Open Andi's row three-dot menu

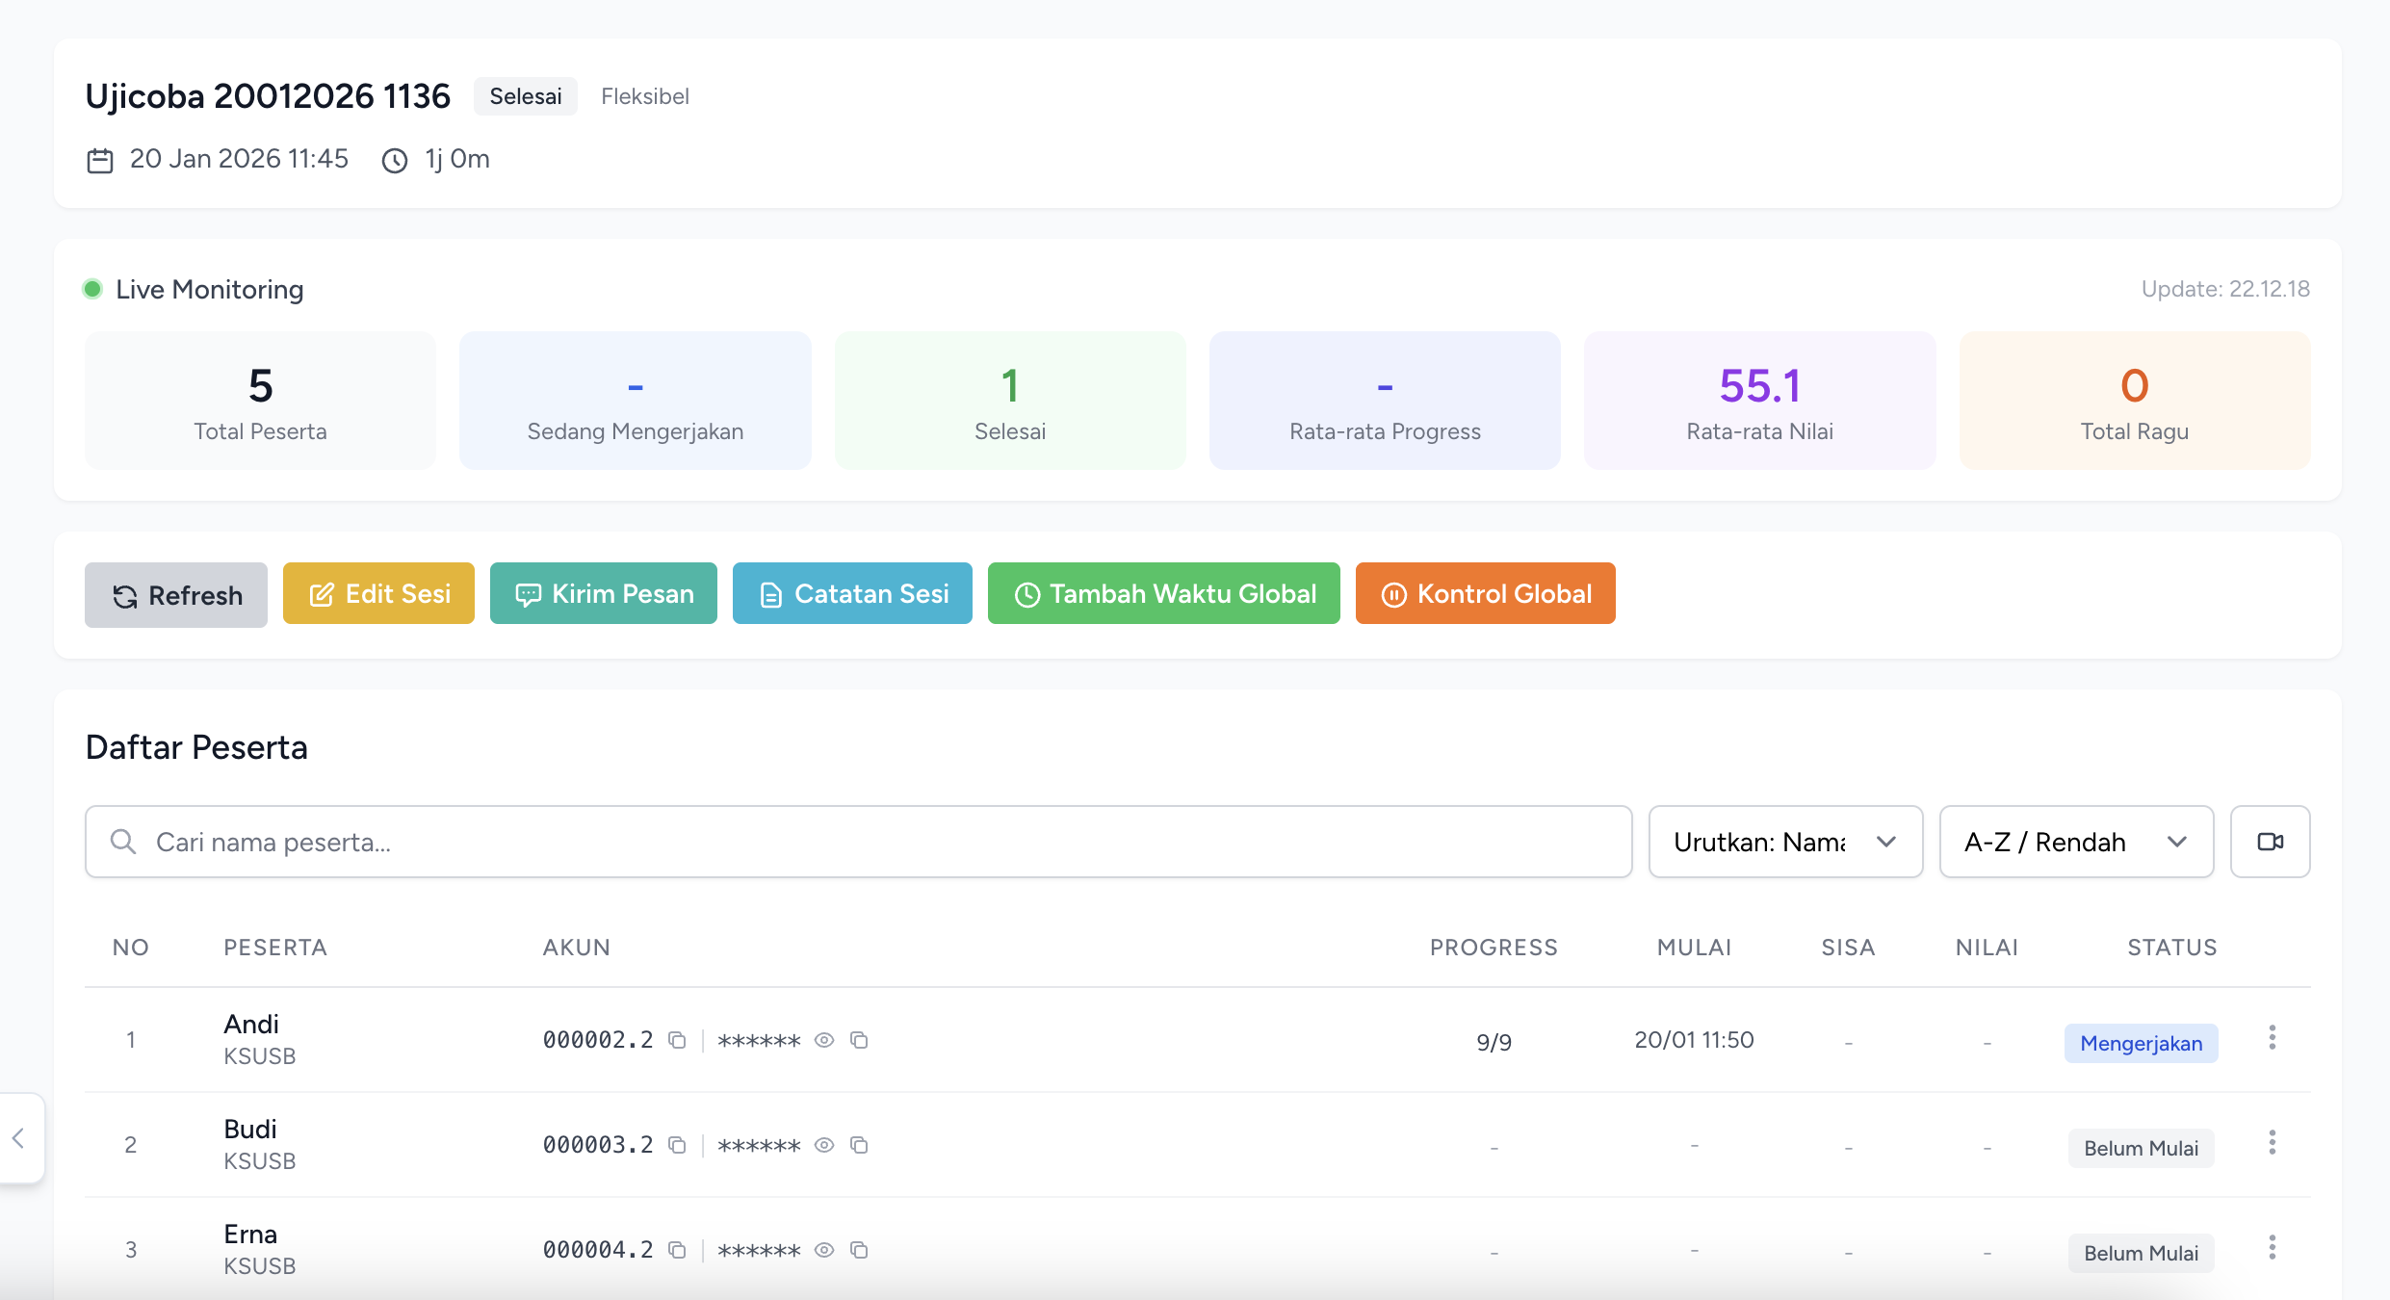click(2272, 1038)
